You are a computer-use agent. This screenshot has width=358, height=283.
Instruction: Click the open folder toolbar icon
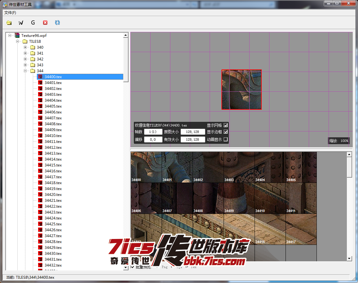(9, 23)
